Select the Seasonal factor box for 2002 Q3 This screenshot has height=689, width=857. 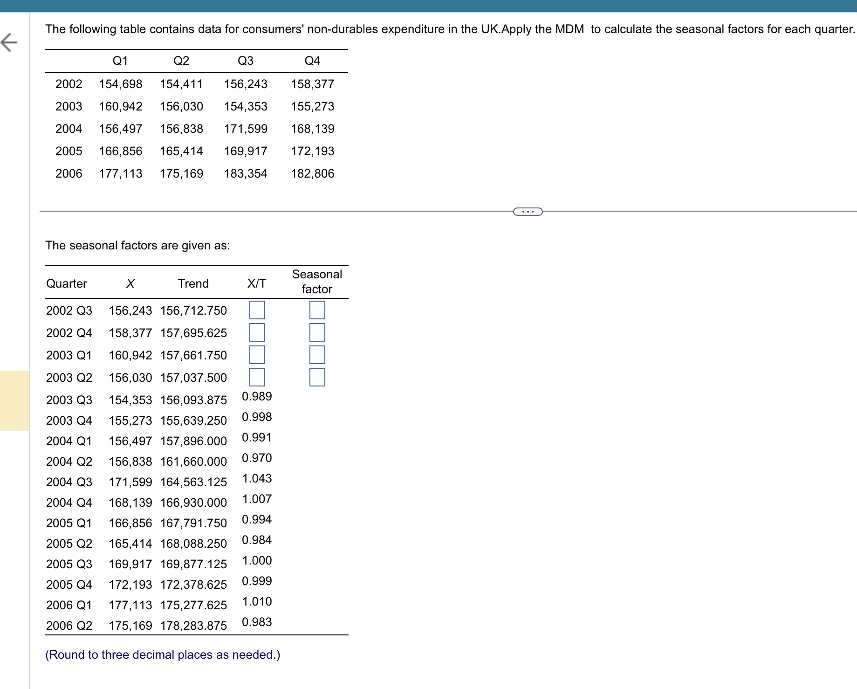[317, 310]
